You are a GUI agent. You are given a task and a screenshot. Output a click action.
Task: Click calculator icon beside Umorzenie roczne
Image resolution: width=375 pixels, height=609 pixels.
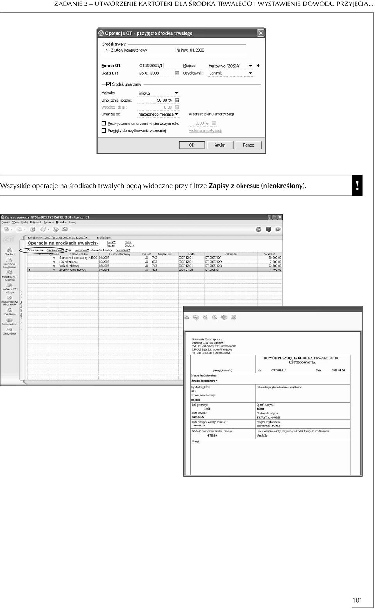(x=177, y=100)
